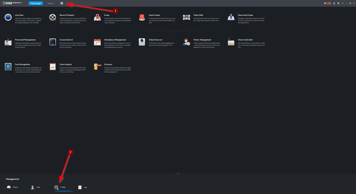Open Device under Management section

pyautogui.click(x=12, y=187)
